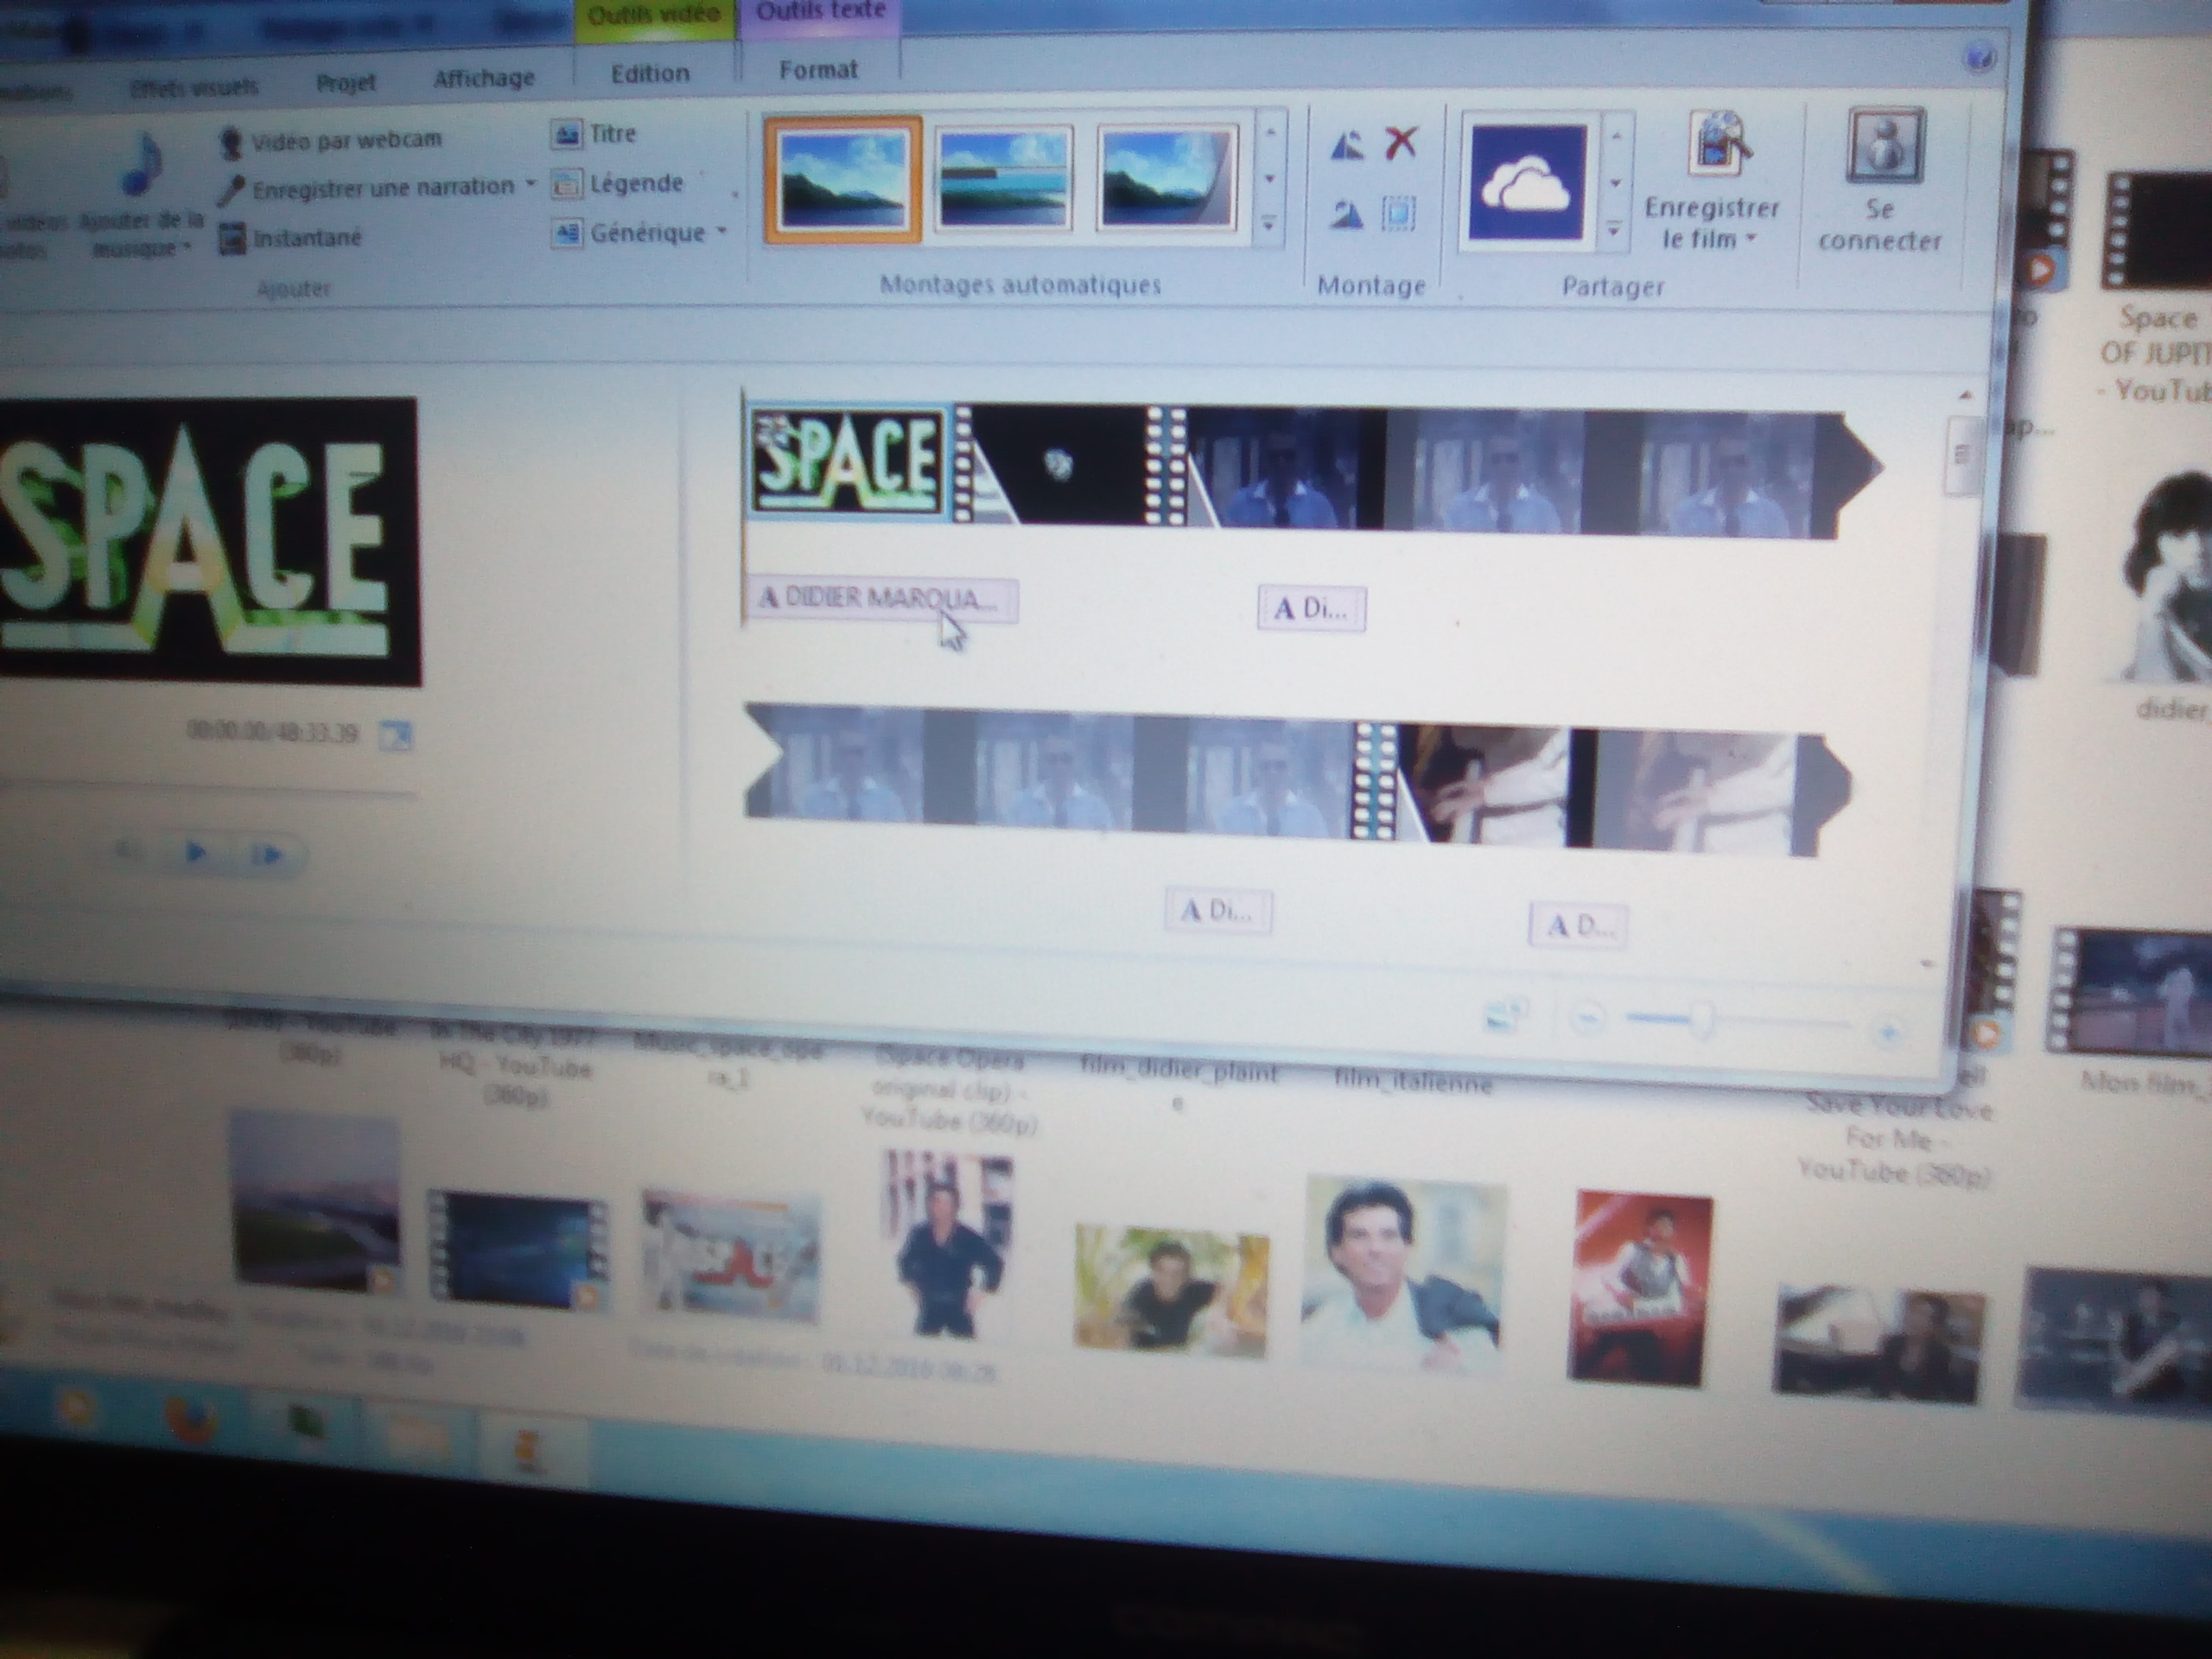Click the Outils vidéo contextual tab header

tap(653, 16)
